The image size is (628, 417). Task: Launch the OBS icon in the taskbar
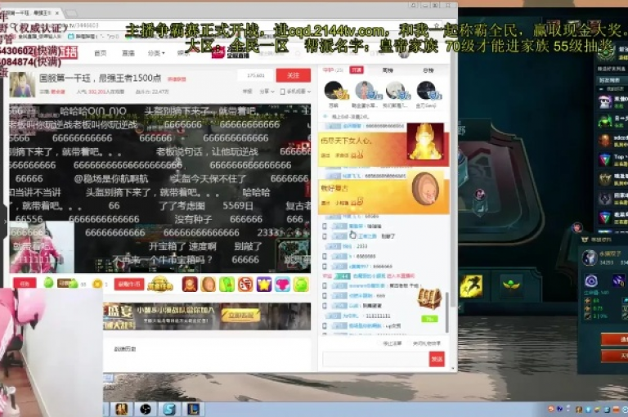pyautogui.click(x=146, y=409)
